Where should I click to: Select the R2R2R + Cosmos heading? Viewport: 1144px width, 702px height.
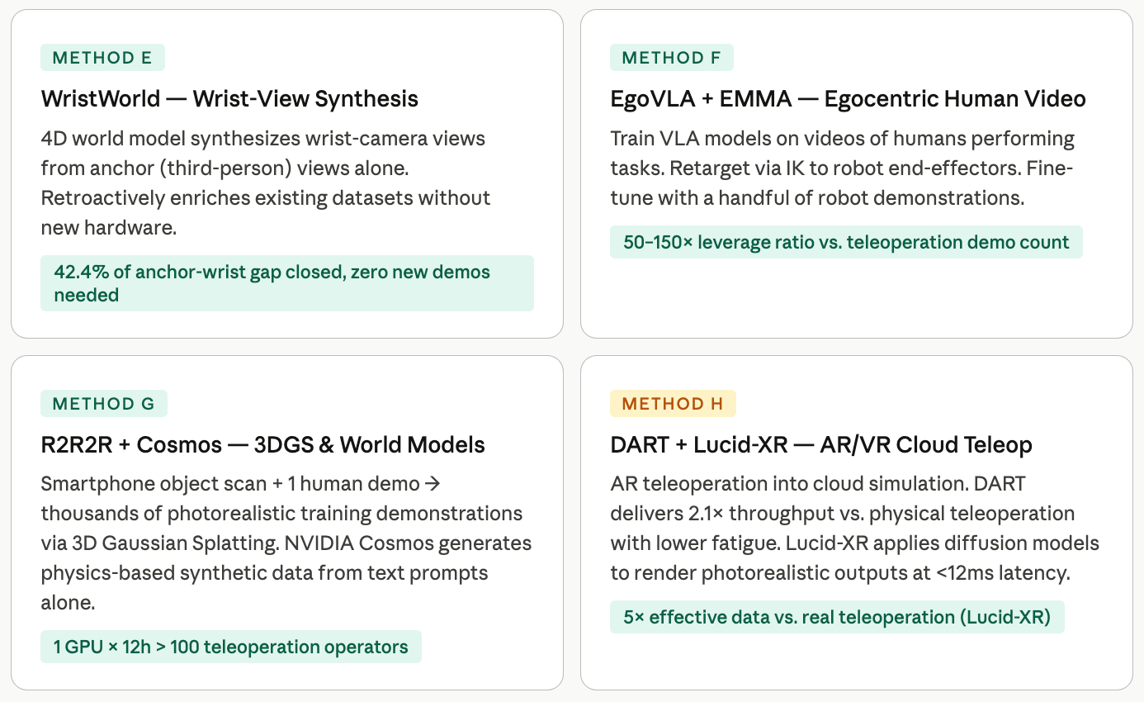(262, 445)
